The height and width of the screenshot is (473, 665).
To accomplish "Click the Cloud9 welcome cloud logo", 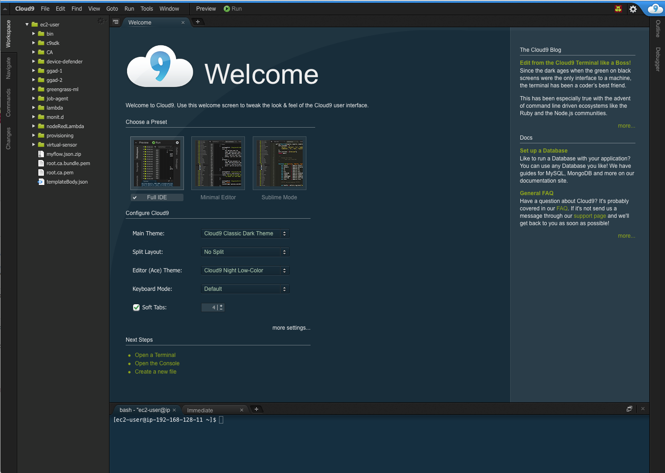I will click(160, 66).
